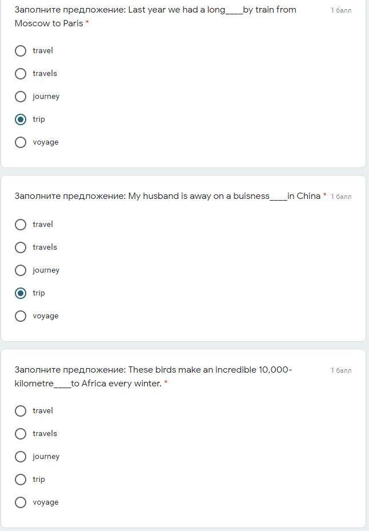Choose 'voyage' for the husband in China question

click(x=21, y=316)
